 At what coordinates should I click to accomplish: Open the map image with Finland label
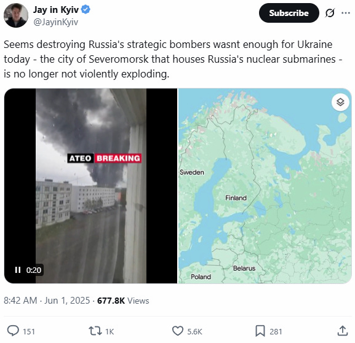pos(265,186)
